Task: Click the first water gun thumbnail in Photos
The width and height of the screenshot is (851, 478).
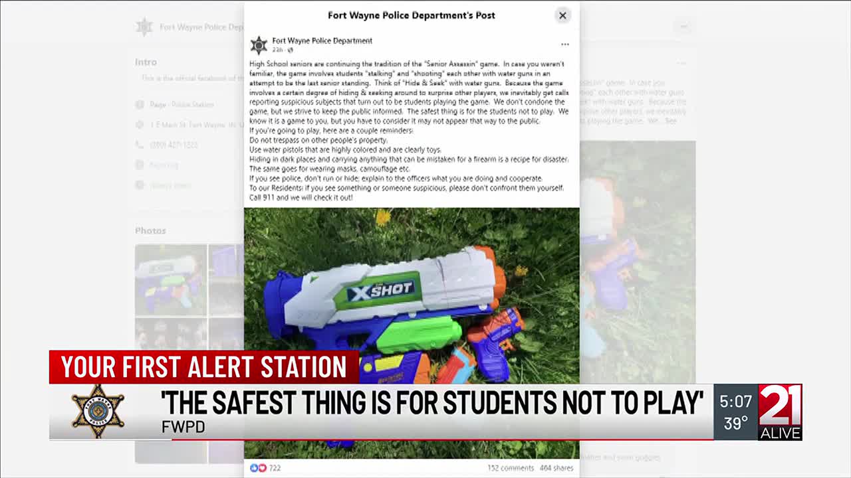Action: pos(170,279)
